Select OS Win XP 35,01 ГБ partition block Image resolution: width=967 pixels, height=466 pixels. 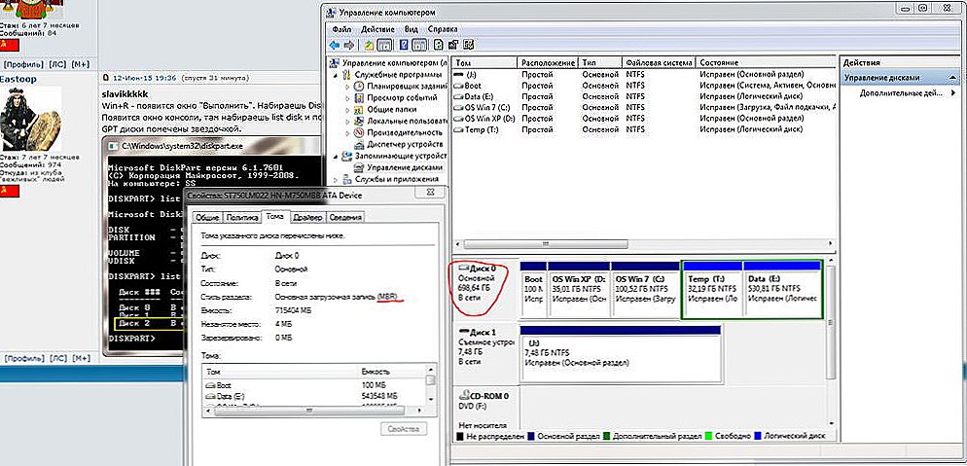point(579,290)
